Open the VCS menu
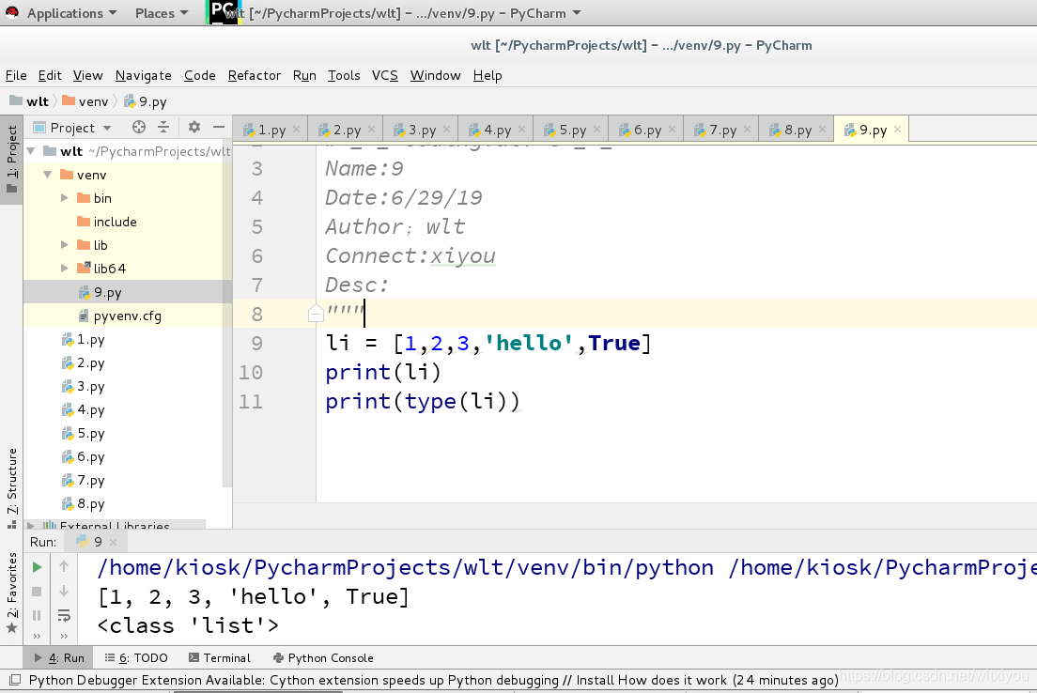 coord(385,75)
